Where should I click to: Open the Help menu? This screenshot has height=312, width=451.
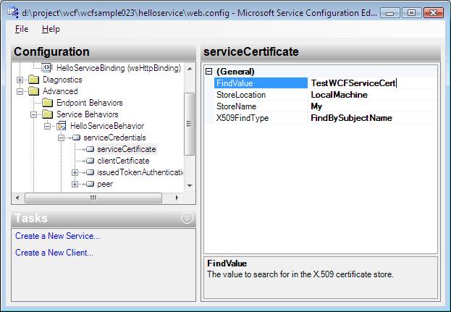coord(51,29)
